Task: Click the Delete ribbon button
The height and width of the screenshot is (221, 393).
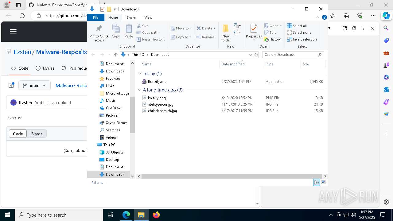Action: [204, 28]
